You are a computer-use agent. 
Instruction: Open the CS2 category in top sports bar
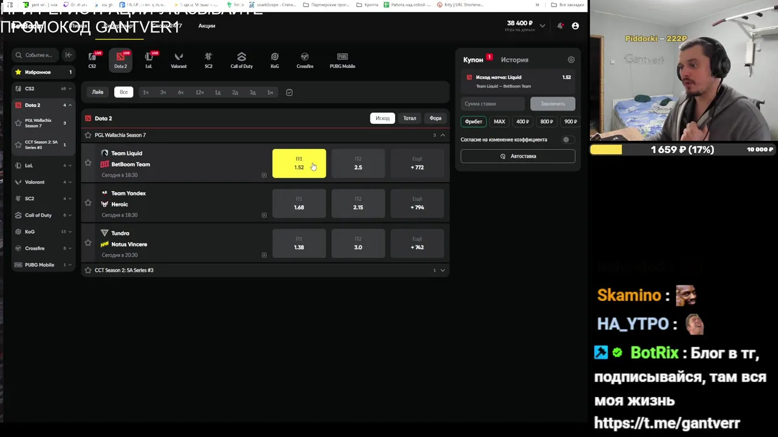pos(92,59)
